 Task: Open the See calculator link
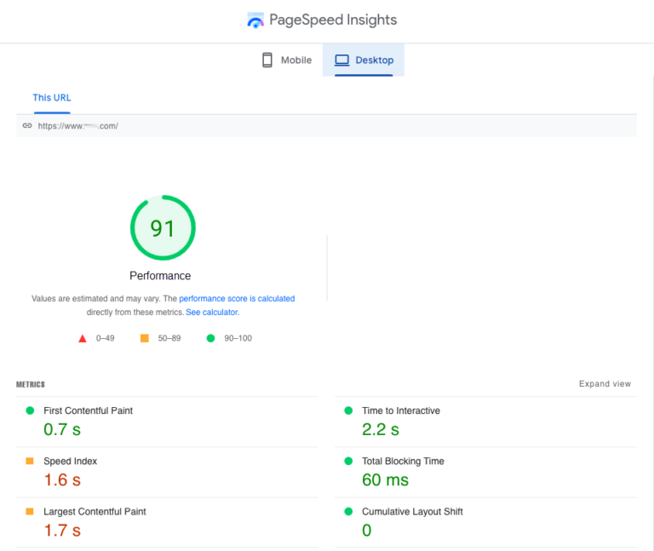click(x=212, y=312)
